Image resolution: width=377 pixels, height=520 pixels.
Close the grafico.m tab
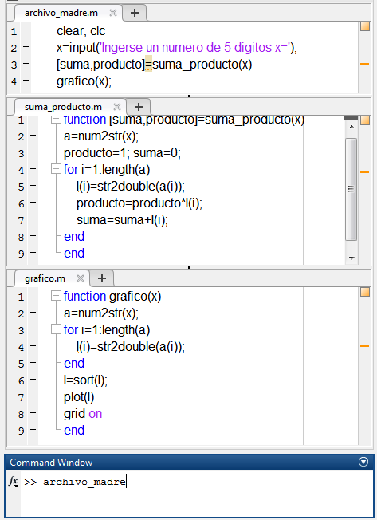(x=81, y=278)
